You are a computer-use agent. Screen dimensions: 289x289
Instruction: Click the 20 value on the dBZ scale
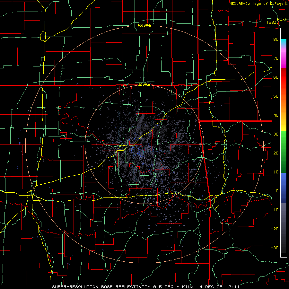276,153
